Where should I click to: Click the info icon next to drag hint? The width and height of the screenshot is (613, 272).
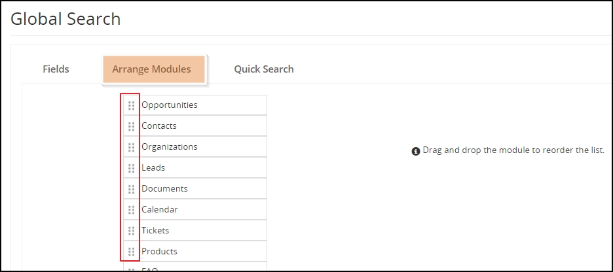(x=416, y=151)
